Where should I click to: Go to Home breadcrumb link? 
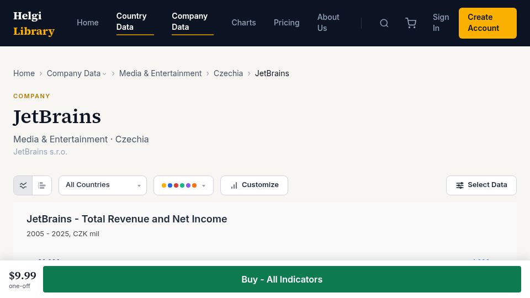(24, 73)
